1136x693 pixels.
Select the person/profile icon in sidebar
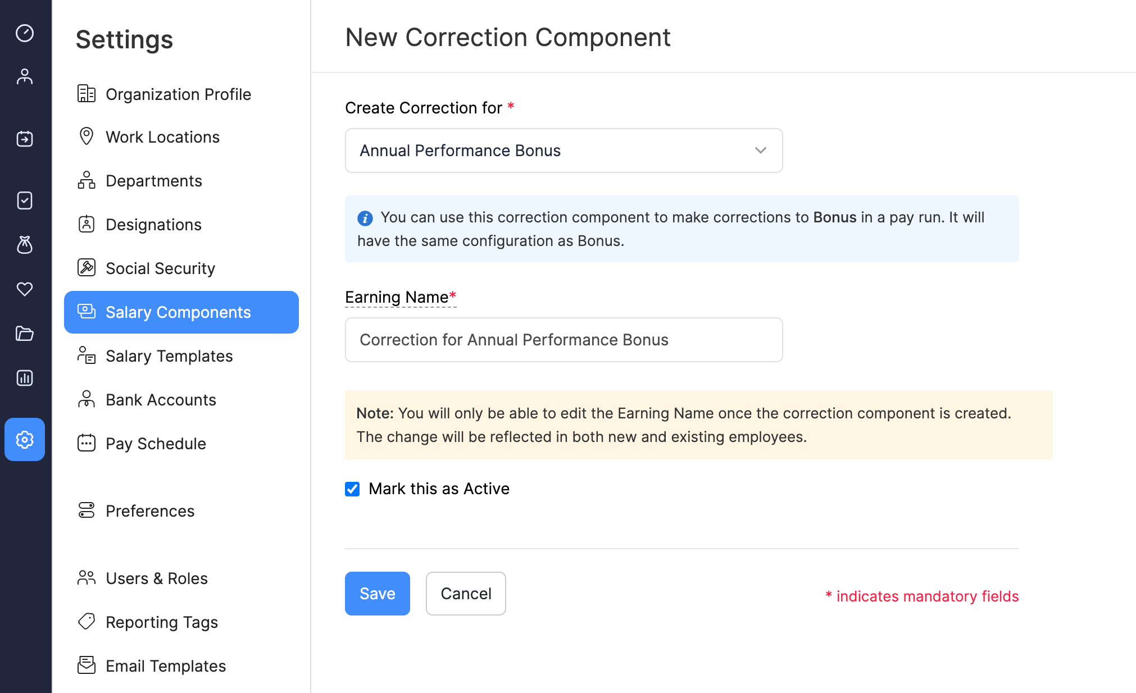(x=24, y=75)
